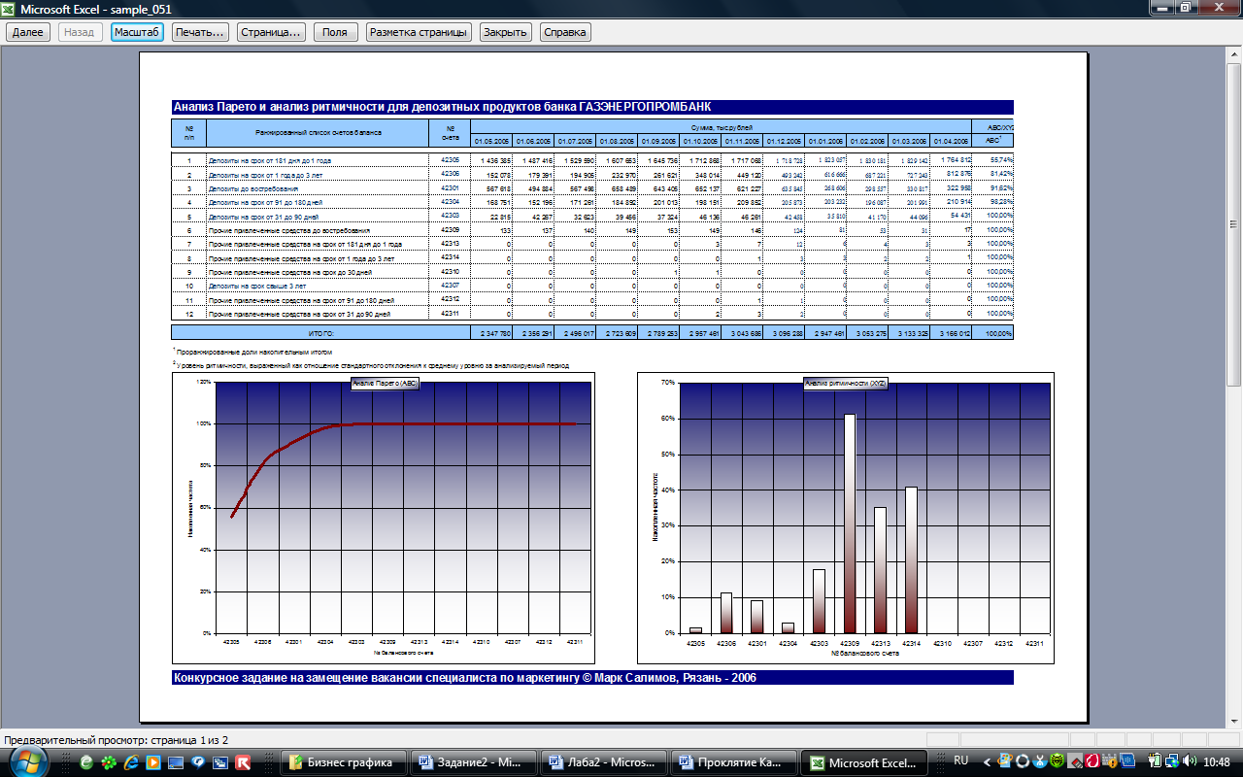This screenshot has height=777, width=1243.
Task: Click date header 01.05.2005
Action: (491, 141)
